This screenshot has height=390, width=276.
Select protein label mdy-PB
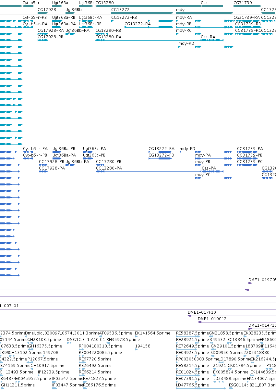[203, 161]
